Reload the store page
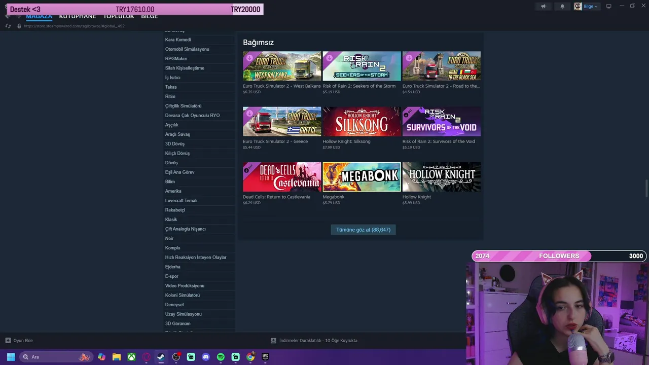Image resolution: width=649 pixels, height=365 pixels. point(8,26)
